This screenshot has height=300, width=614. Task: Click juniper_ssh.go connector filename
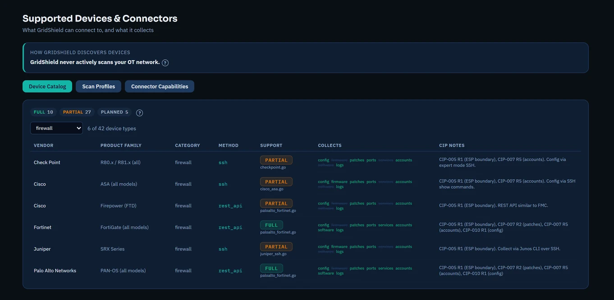pyautogui.click(x=273, y=254)
